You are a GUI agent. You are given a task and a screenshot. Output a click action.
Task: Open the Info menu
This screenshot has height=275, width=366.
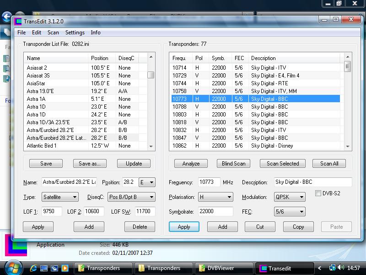[x=96, y=33]
